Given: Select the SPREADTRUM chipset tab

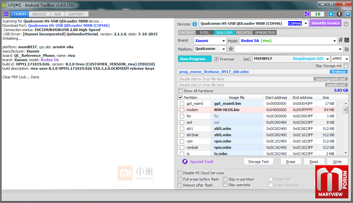Looking at the screenshot, I should [x=265, y=33].
